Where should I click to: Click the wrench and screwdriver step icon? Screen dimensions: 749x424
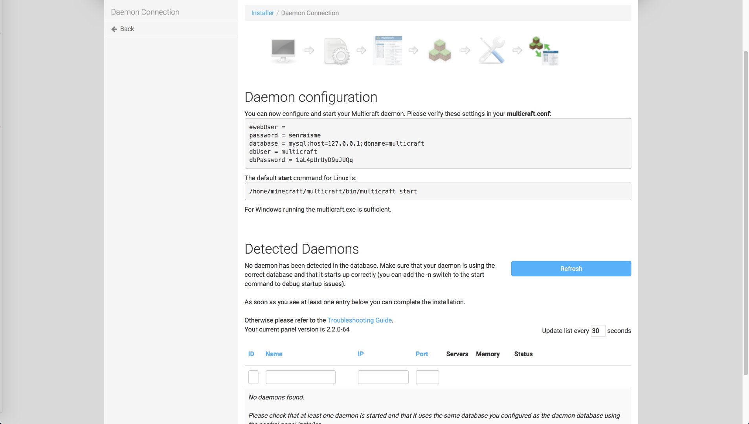pos(492,50)
